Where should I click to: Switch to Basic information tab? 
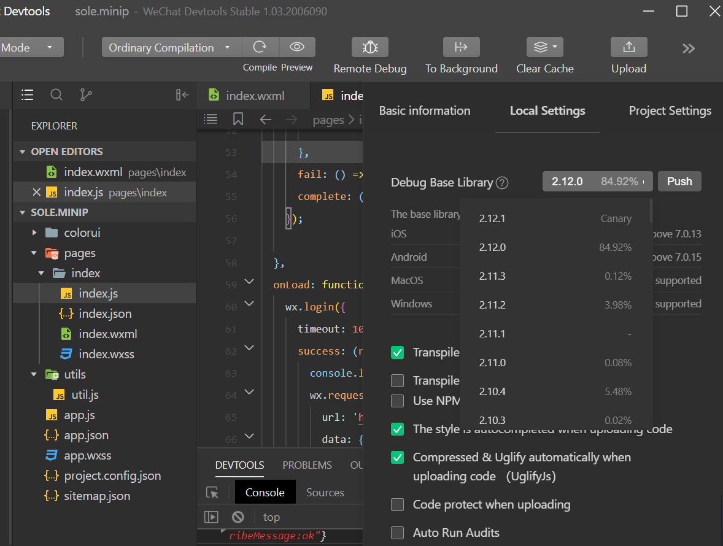[425, 110]
